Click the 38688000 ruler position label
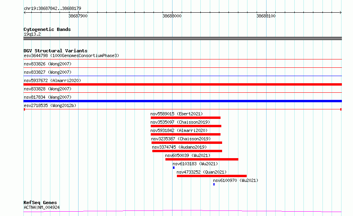The width and height of the screenshot is (353, 216). [172, 16]
